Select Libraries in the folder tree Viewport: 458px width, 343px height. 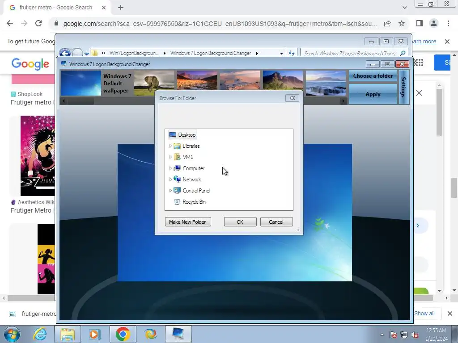[x=191, y=146]
